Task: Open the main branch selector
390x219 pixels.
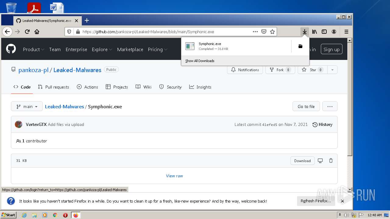Action: 27,106
